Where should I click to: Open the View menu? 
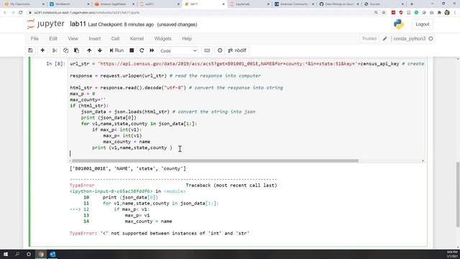coord(73,38)
